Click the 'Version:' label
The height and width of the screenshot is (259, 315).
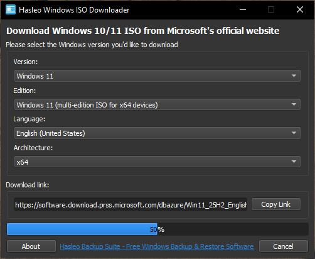coord(26,62)
